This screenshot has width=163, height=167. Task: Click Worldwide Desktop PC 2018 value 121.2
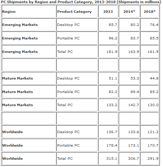pyautogui.click(x=153, y=132)
